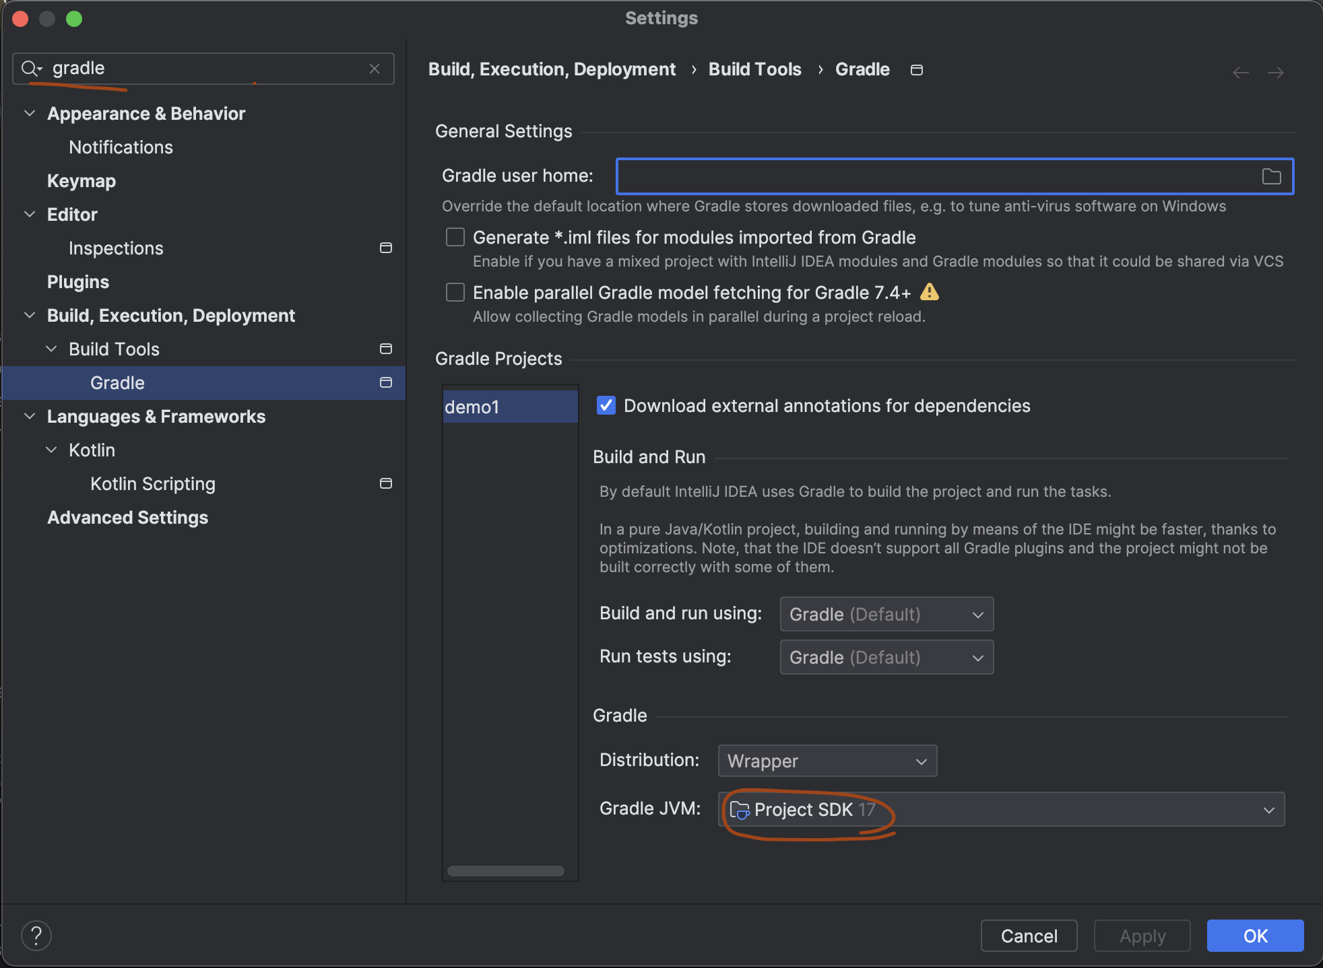Click Gradle breadcrumb
Viewport: 1323px width, 968px height.
(862, 69)
